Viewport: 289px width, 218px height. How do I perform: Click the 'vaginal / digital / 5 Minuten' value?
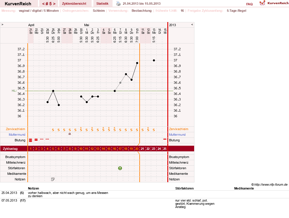coord(39,11)
